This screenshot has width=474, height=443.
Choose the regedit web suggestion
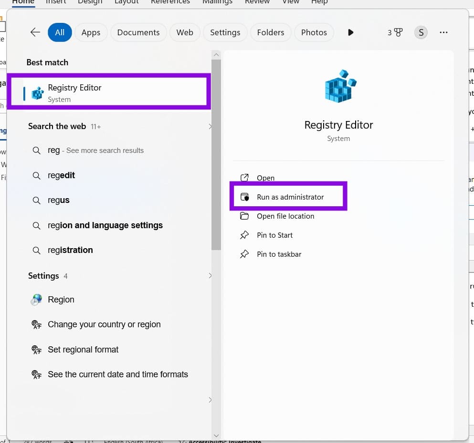61,175
